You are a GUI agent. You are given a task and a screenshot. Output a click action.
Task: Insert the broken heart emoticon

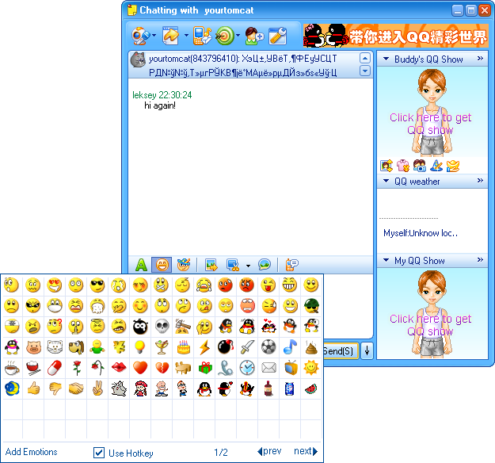pyautogui.click(x=162, y=368)
